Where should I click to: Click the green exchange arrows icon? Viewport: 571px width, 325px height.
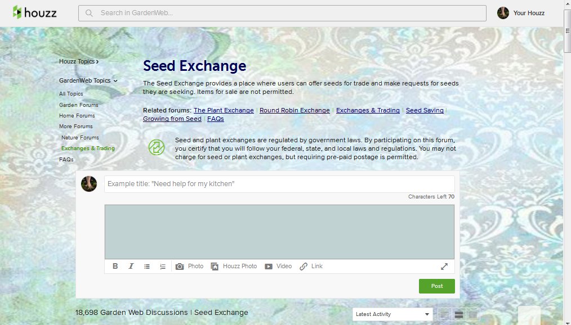pyautogui.click(x=157, y=147)
